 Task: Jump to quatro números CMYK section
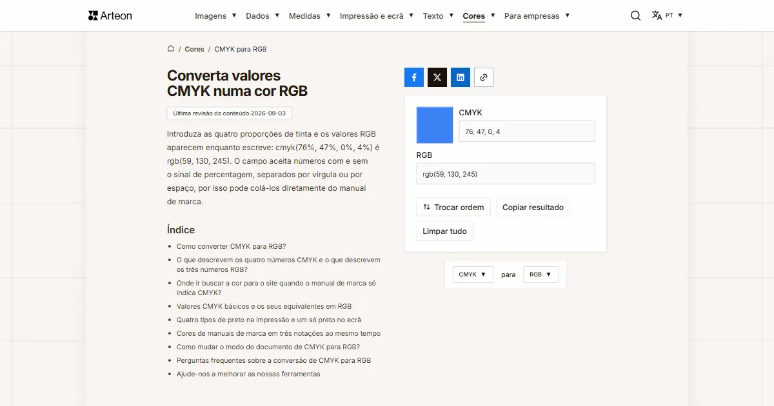pyautogui.click(x=279, y=265)
